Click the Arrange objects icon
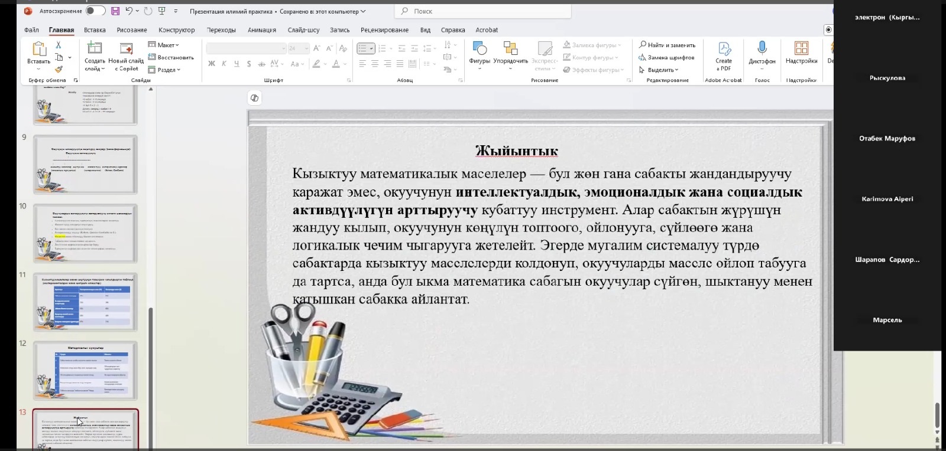Viewport: 946px width, 451px height. click(510, 49)
